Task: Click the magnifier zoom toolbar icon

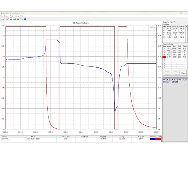Action: tap(21, 19)
